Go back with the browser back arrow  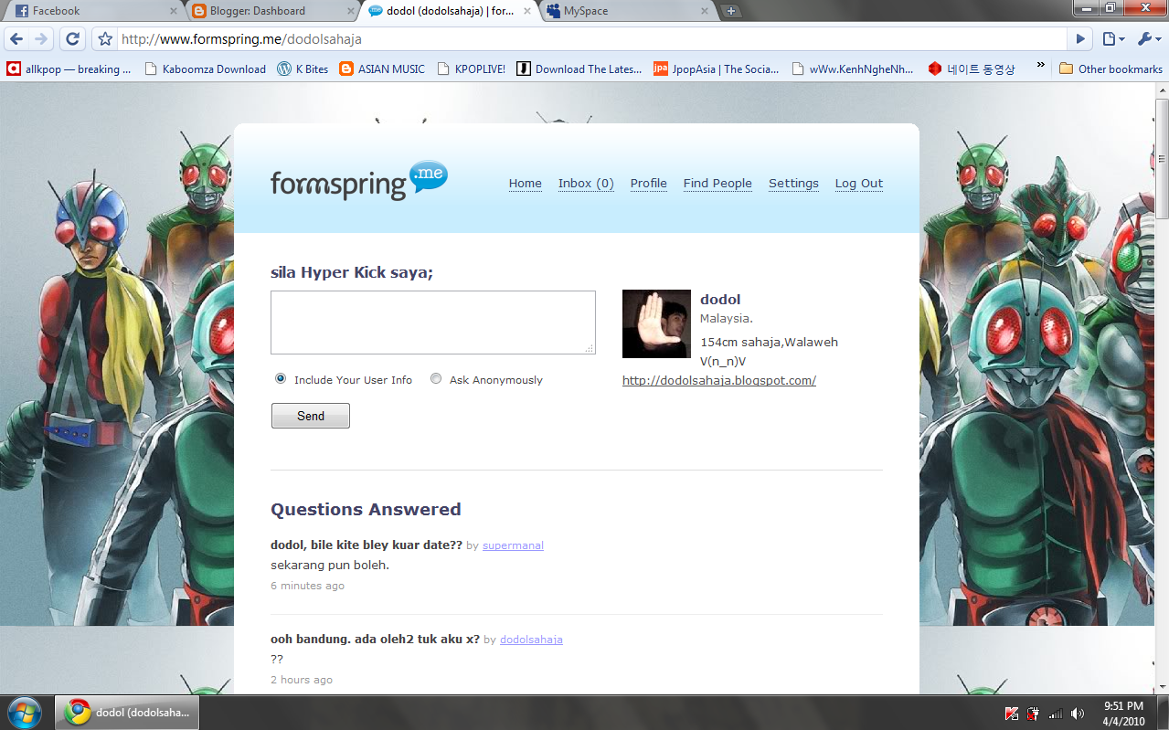click(16, 39)
